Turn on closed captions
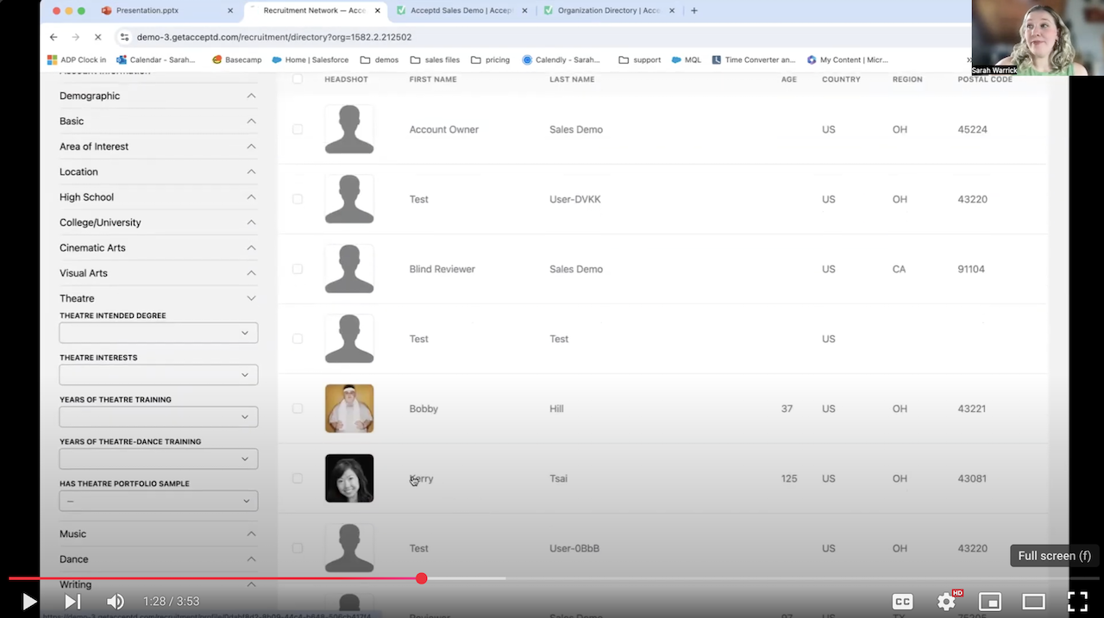The height and width of the screenshot is (618, 1104). coord(902,602)
